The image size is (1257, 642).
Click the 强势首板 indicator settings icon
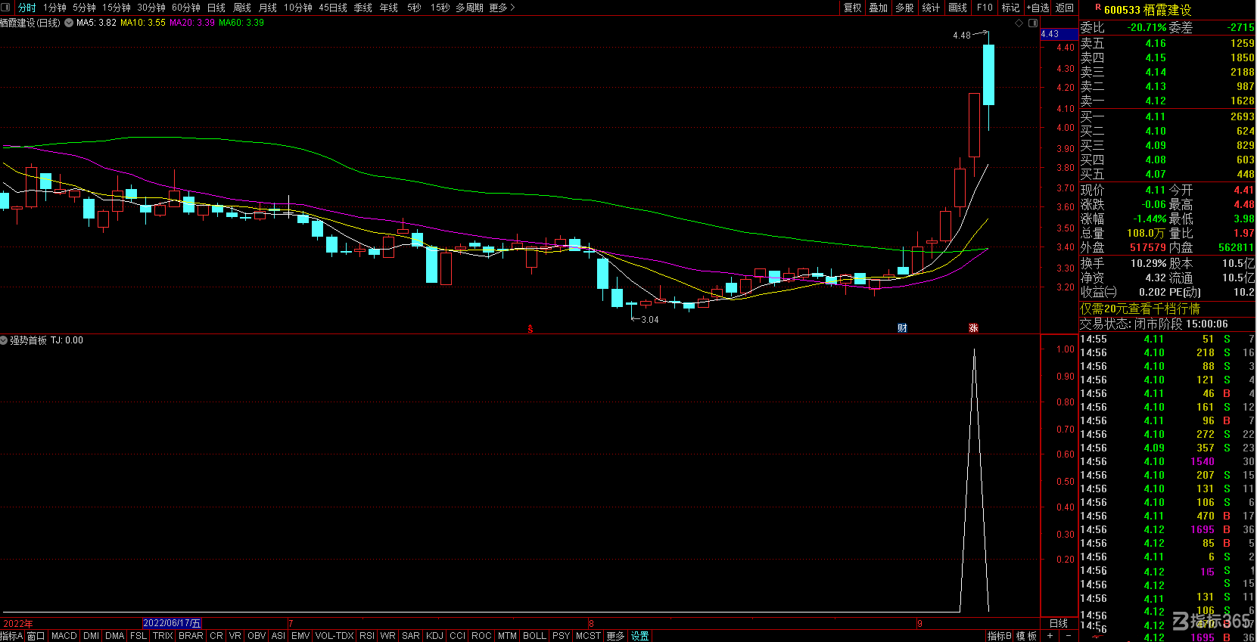[x=5, y=340]
